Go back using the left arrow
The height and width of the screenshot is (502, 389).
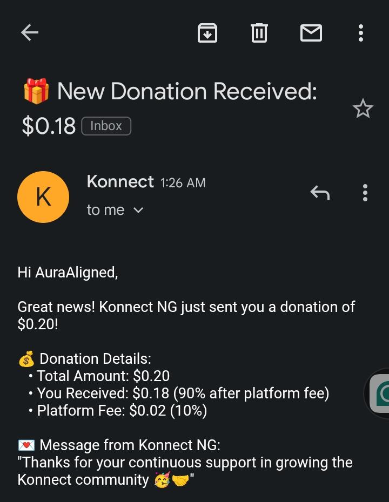pos(30,33)
